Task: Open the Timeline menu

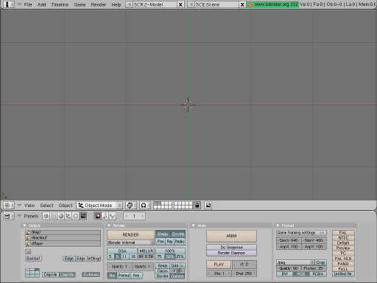Action: click(x=60, y=4)
